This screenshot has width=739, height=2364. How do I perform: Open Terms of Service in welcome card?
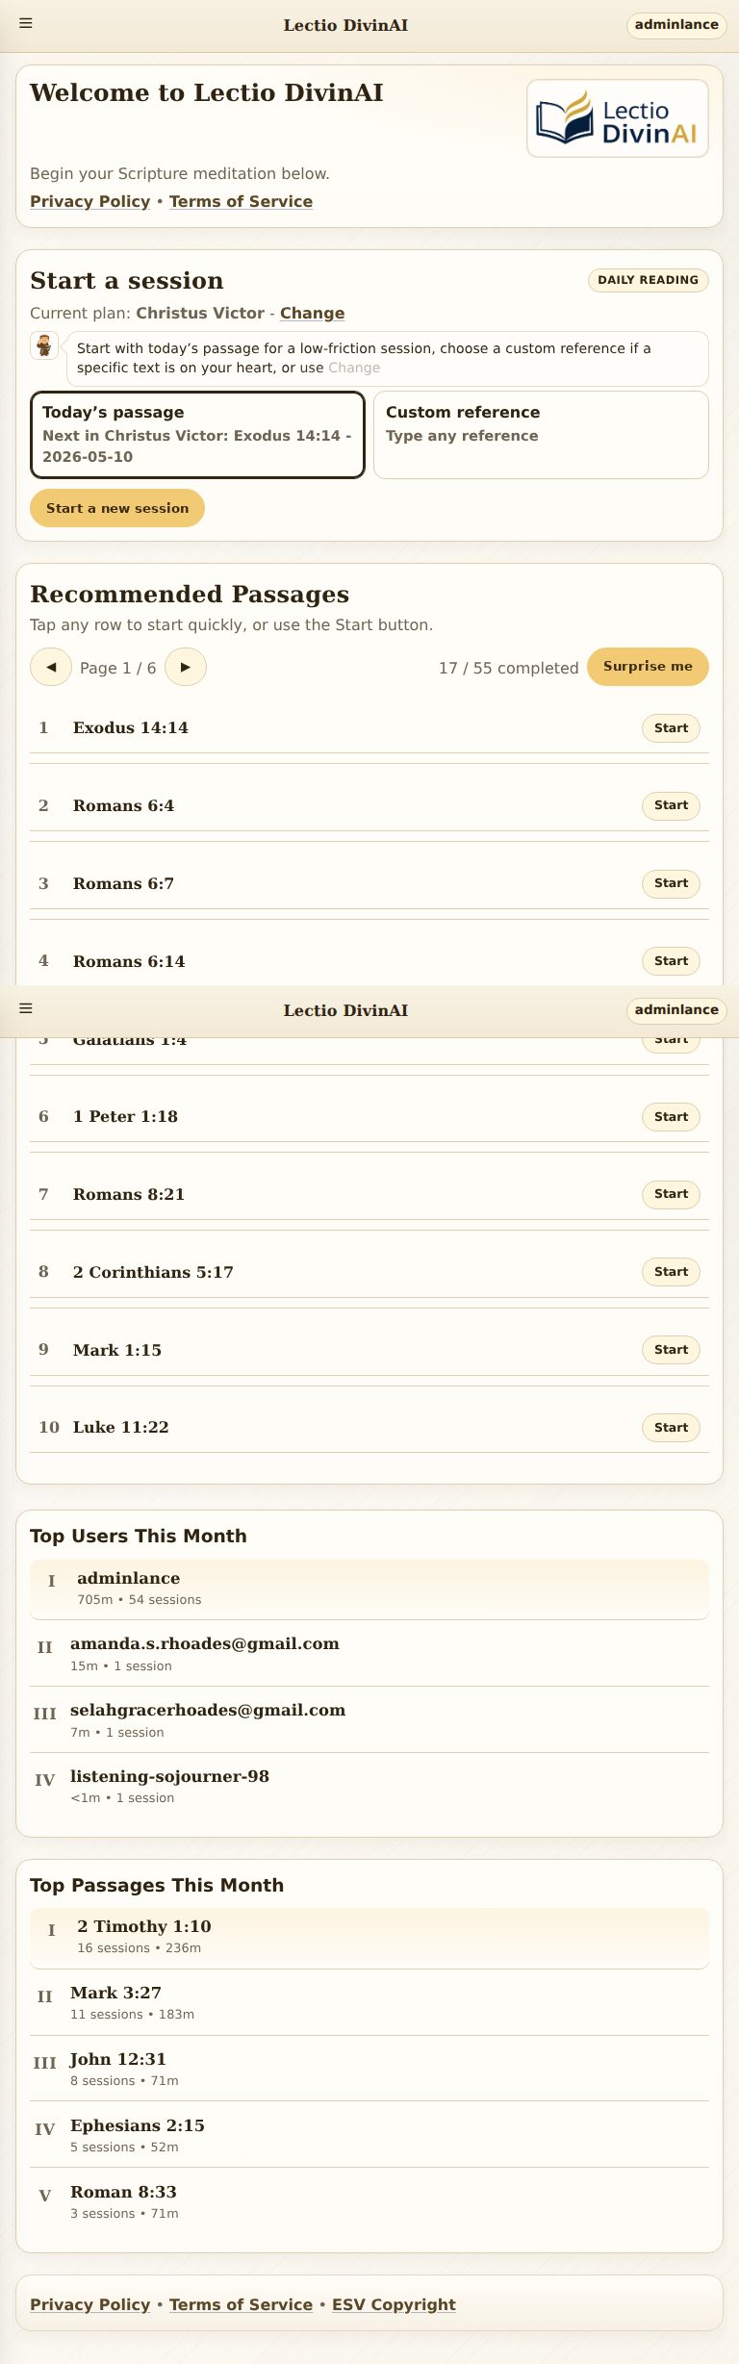(241, 201)
